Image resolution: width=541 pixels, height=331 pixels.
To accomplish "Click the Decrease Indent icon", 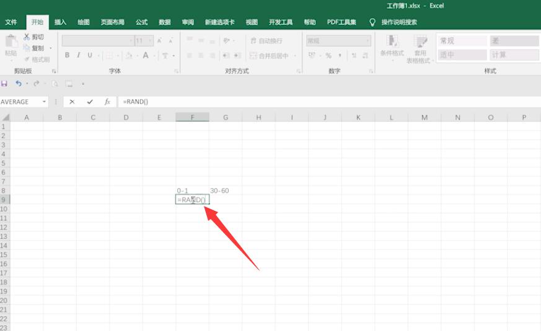I will coord(226,55).
